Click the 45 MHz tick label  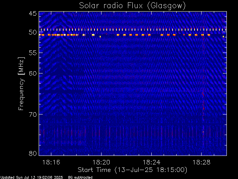point(33,13)
